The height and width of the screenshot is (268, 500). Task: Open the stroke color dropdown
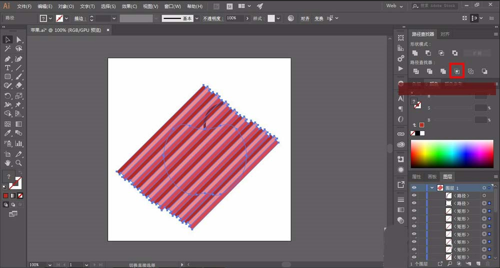(66, 18)
